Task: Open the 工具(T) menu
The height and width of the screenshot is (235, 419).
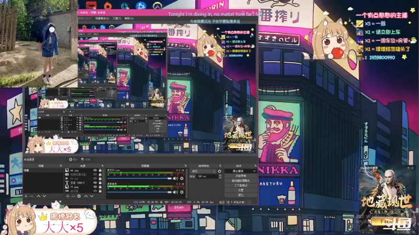Action: [117, 18]
